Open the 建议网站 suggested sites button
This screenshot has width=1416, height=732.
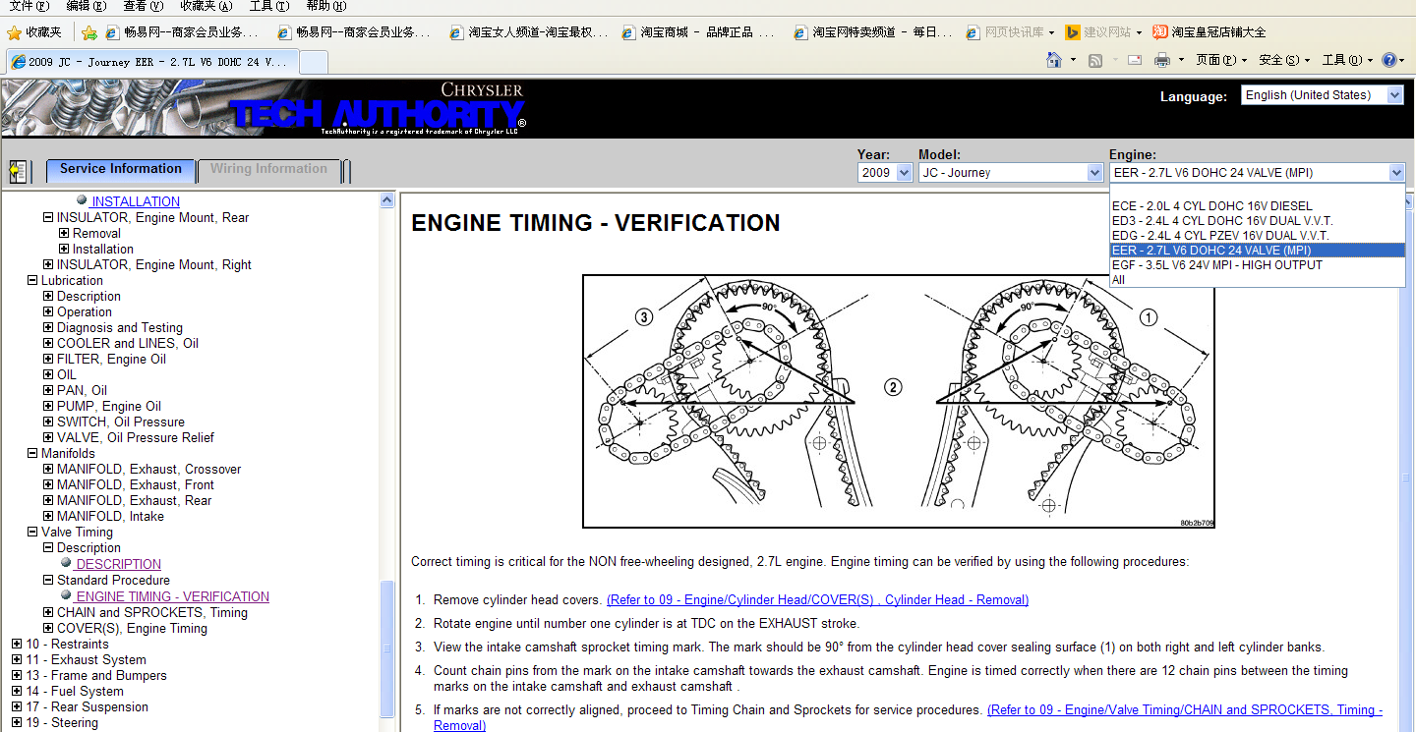pyautogui.click(x=1103, y=32)
